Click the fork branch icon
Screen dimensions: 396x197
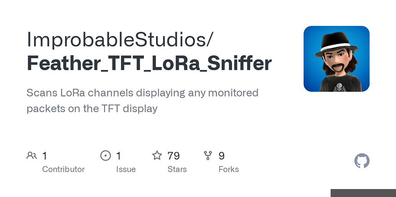click(208, 155)
